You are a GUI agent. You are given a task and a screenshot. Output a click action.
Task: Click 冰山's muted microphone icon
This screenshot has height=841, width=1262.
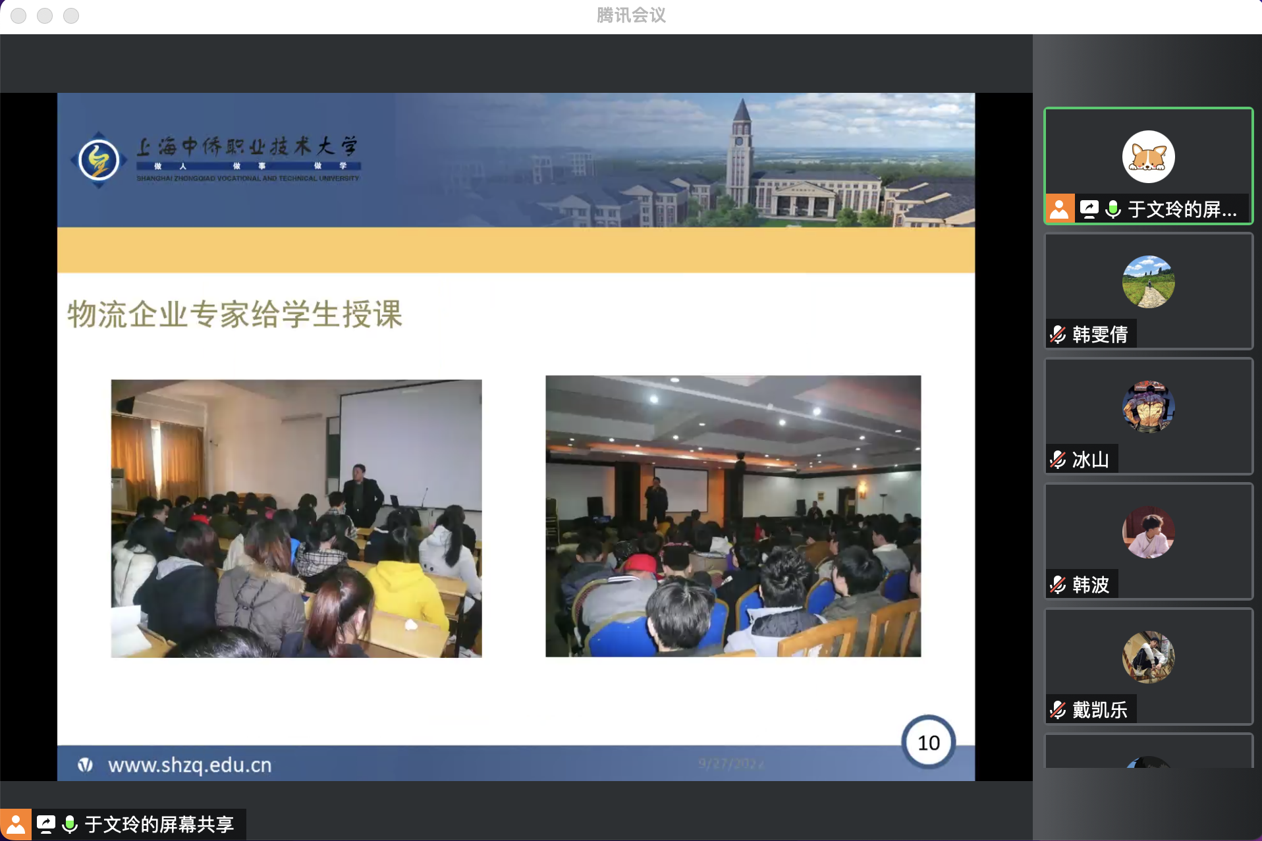[x=1058, y=460]
